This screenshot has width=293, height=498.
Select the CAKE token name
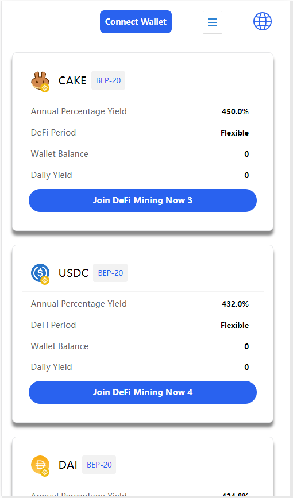(72, 80)
